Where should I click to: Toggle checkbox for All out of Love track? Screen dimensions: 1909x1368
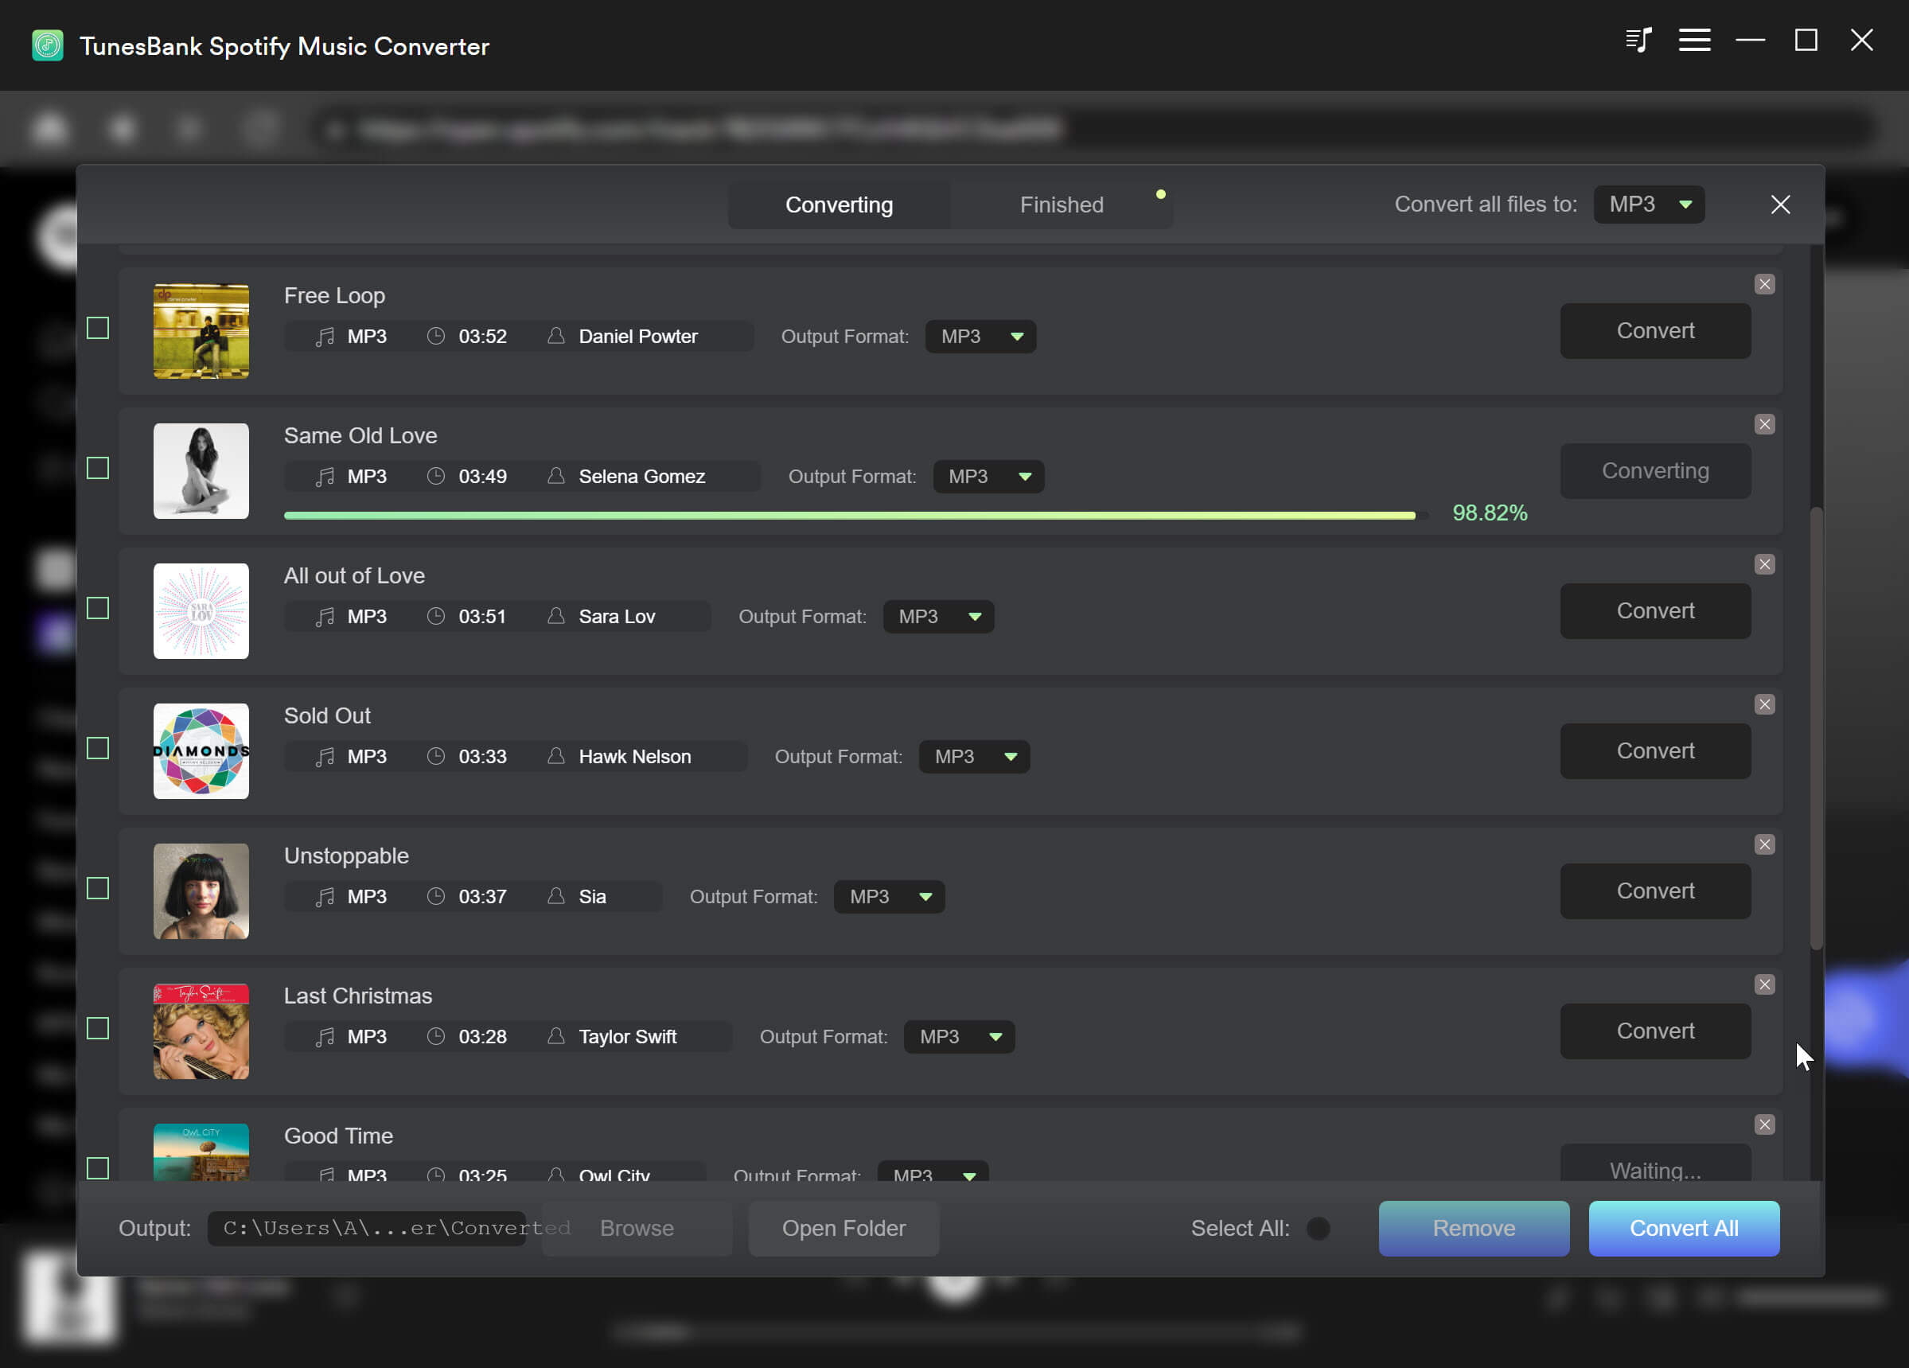tap(98, 609)
